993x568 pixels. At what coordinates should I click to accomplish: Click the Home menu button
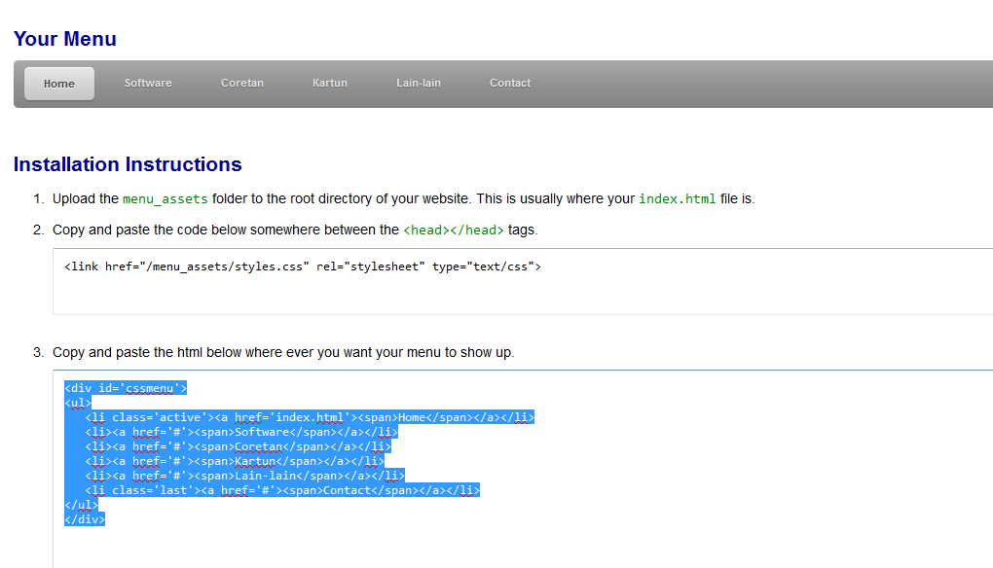click(x=59, y=84)
